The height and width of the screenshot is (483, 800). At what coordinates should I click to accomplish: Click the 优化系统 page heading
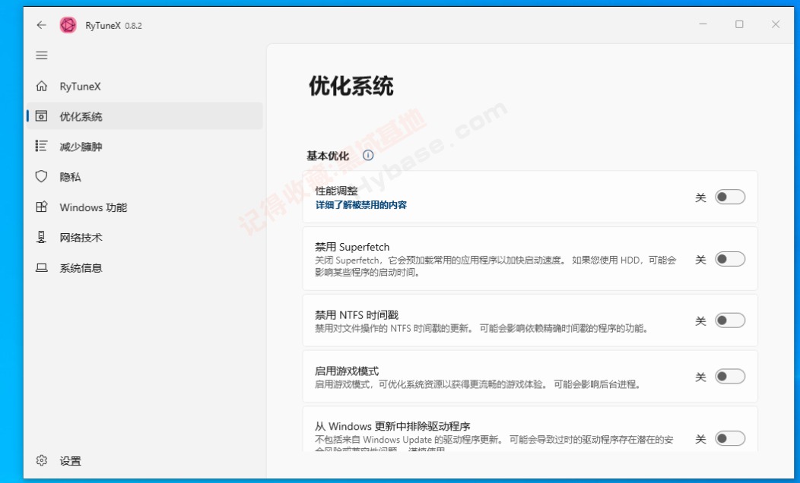[351, 86]
